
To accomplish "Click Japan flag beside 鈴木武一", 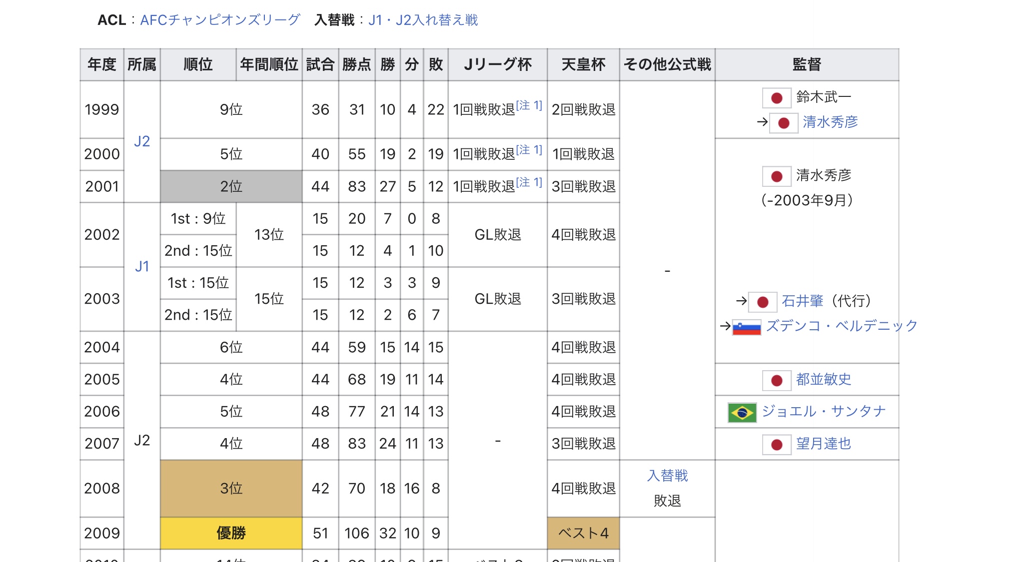I will [776, 98].
